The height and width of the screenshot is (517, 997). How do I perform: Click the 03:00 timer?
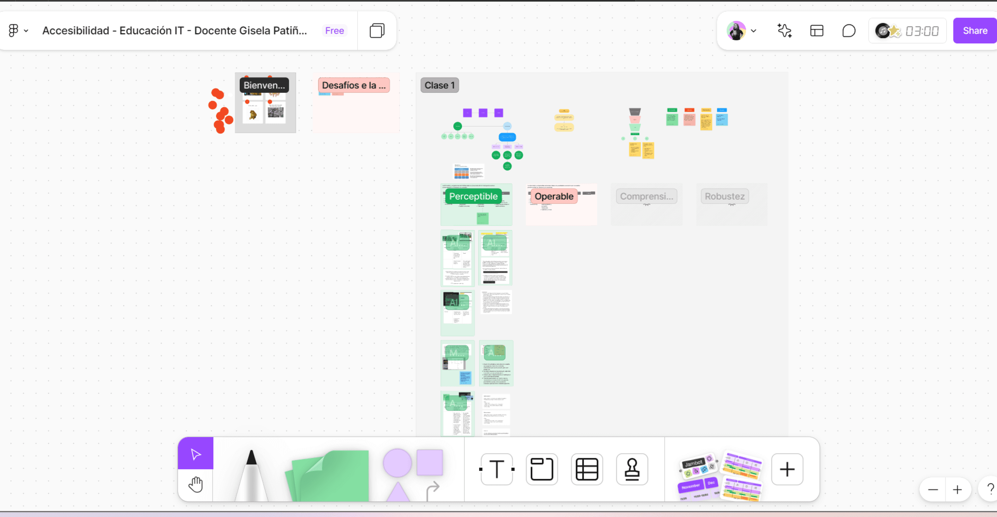pos(922,31)
